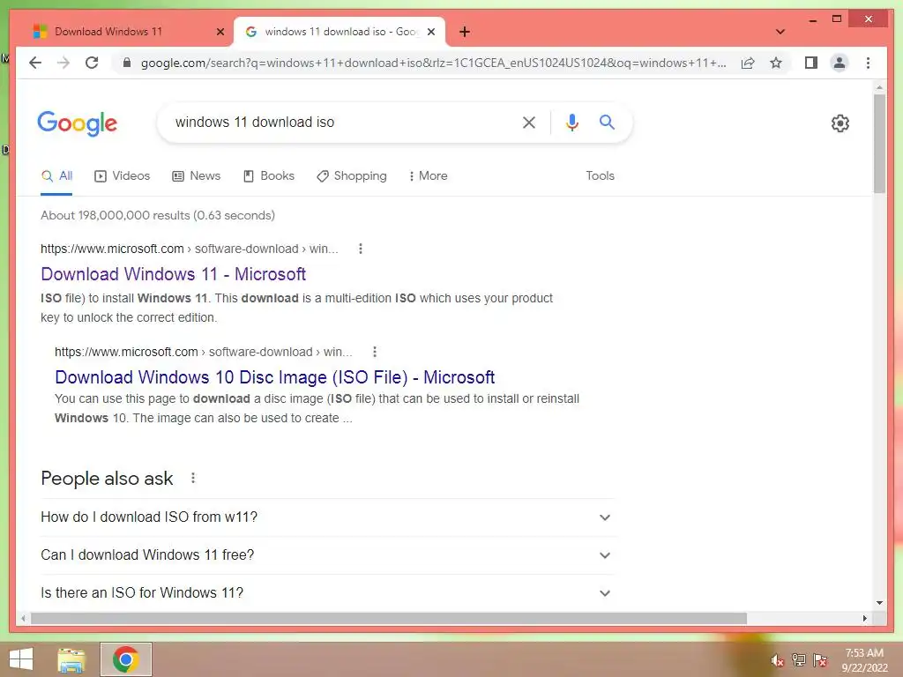Open options for the Windows 11 result
903x677 pixels.
pos(361,249)
